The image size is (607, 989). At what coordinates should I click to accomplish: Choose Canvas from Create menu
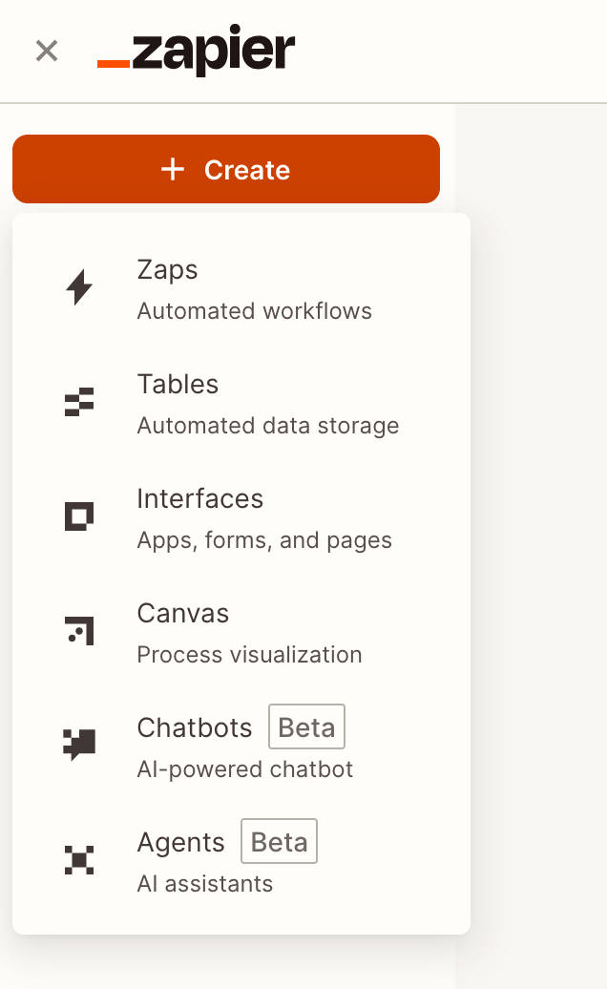click(183, 614)
